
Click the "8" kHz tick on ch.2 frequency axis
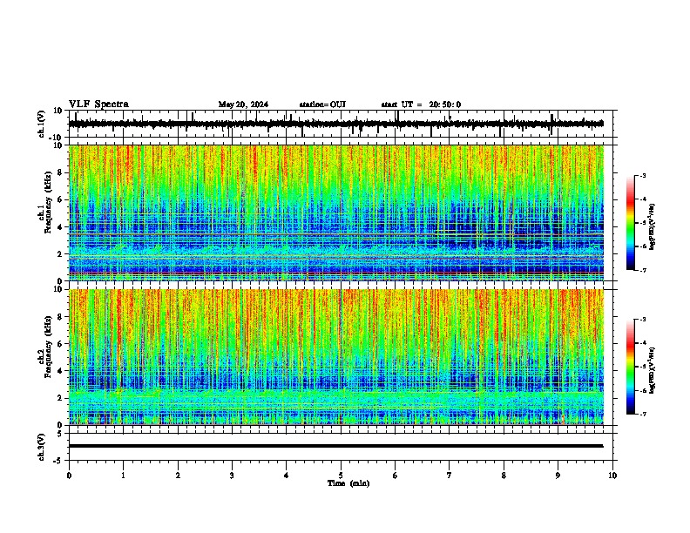coord(60,317)
